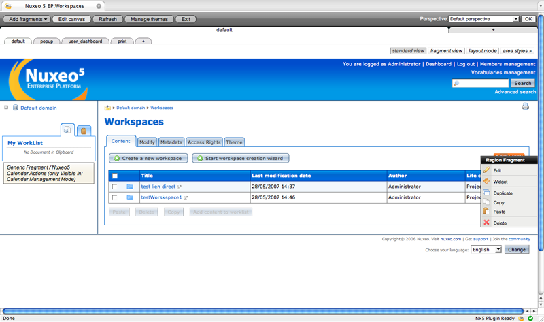The image size is (544, 322).
Task: Click the Refresh button
Action: (107, 19)
